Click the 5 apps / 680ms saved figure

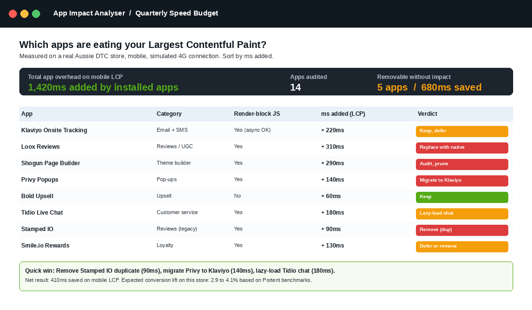tap(429, 87)
